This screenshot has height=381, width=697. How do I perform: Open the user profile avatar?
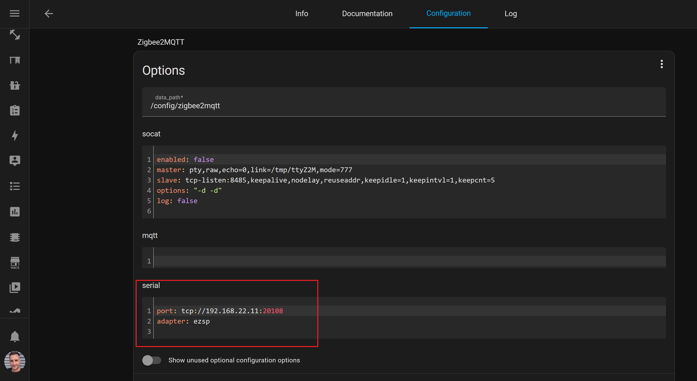(14, 361)
